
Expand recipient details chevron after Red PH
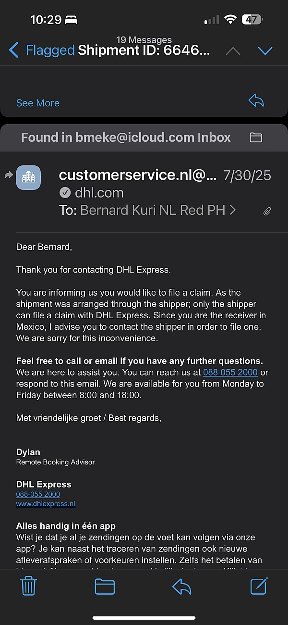click(x=233, y=210)
